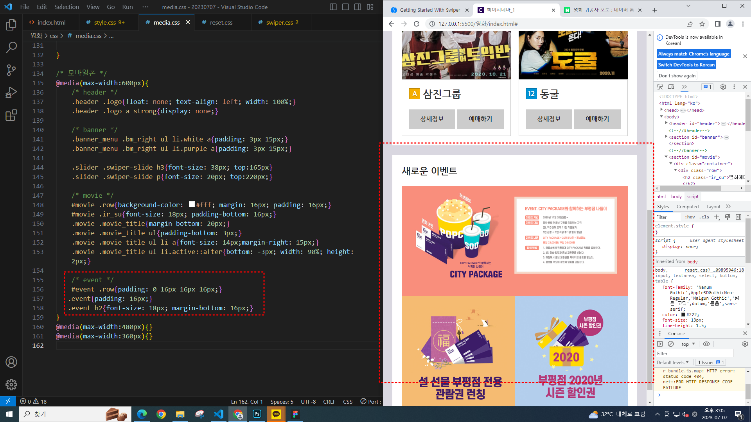Viewport: 751px width, 422px height.
Task: Open the Default levels dropdown
Action: pyautogui.click(x=672, y=362)
